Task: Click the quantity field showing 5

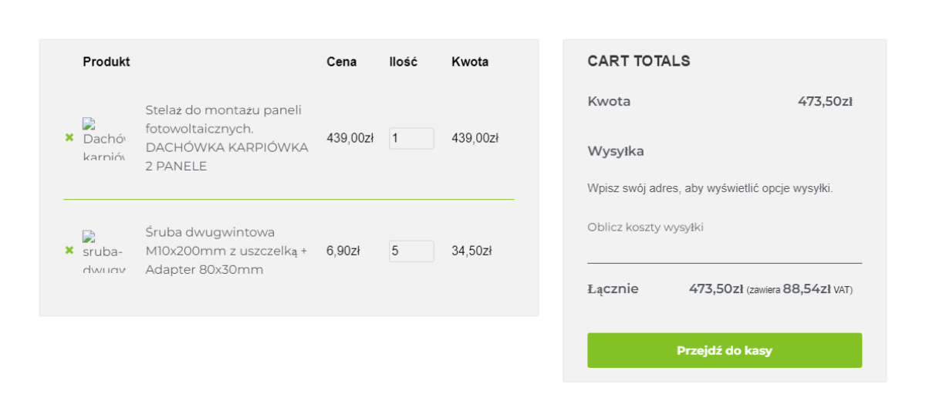Action: click(x=411, y=251)
